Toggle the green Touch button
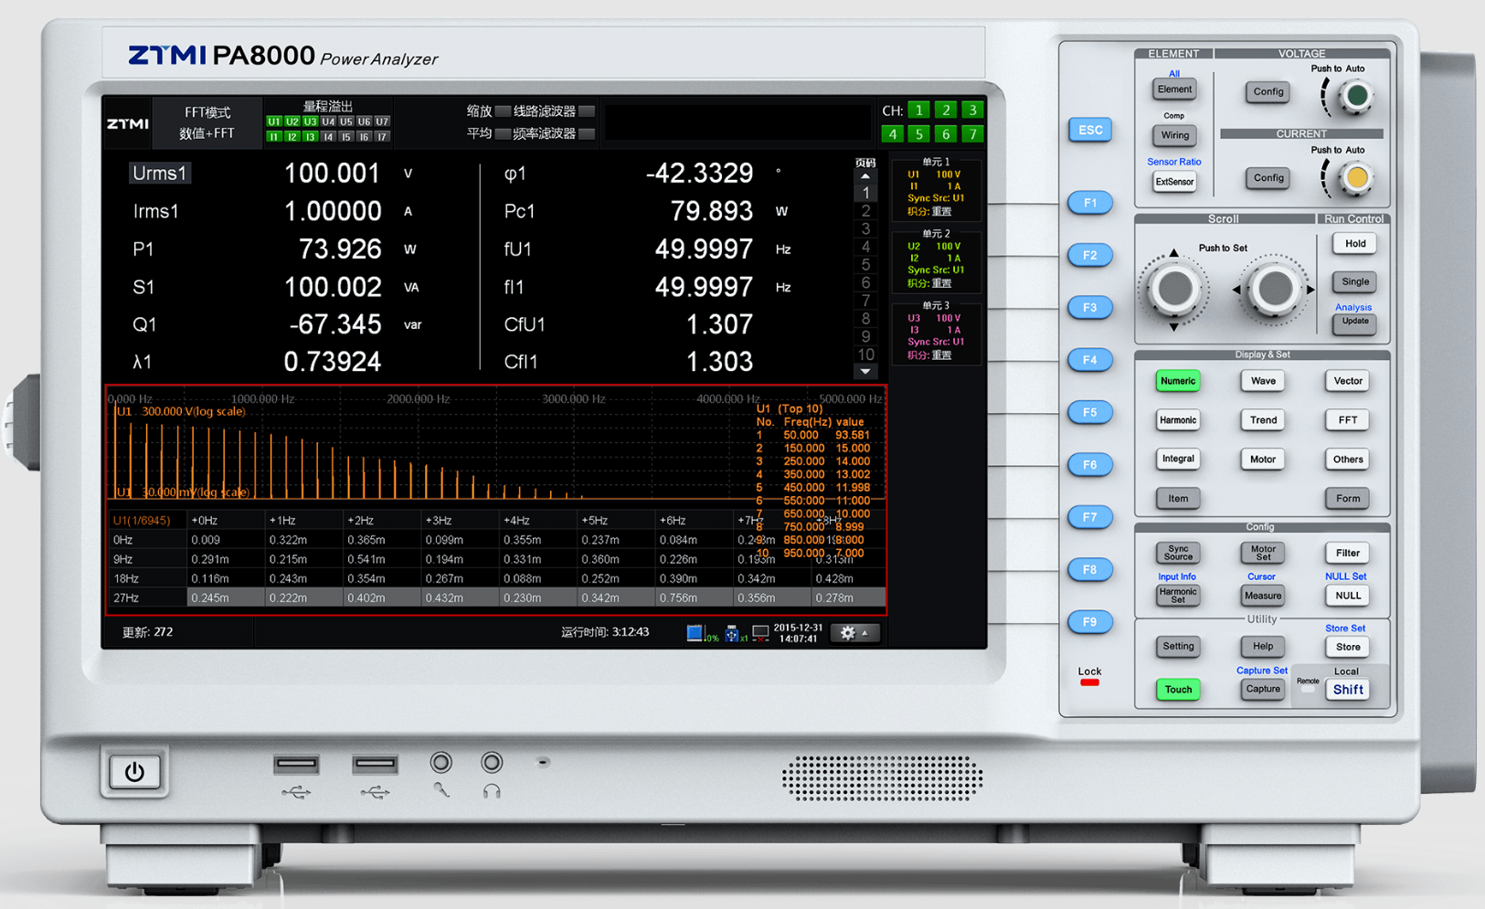The height and width of the screenshot is (909, 1485). tap(1178, 690)
